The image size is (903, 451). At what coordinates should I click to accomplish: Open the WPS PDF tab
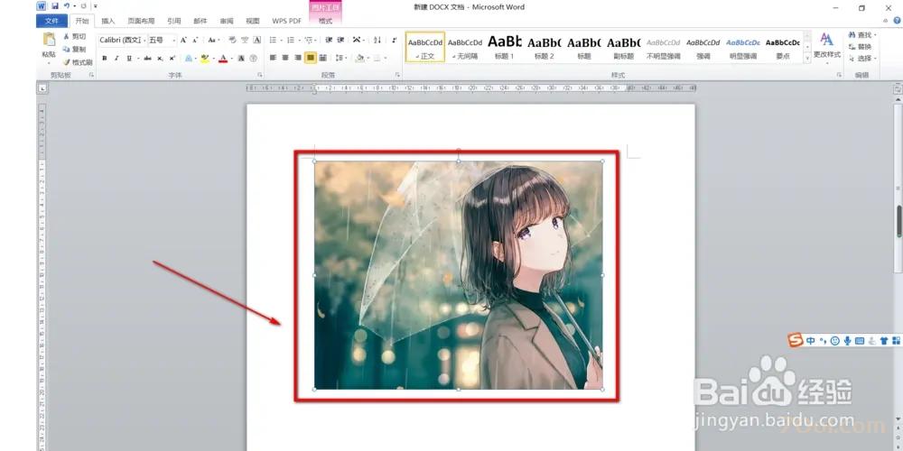[x=287, y=21]
